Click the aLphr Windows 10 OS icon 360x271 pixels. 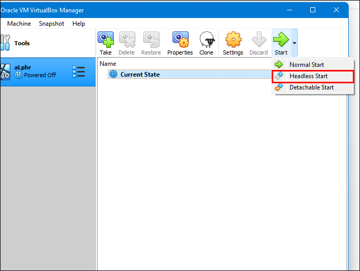(5, 71)
